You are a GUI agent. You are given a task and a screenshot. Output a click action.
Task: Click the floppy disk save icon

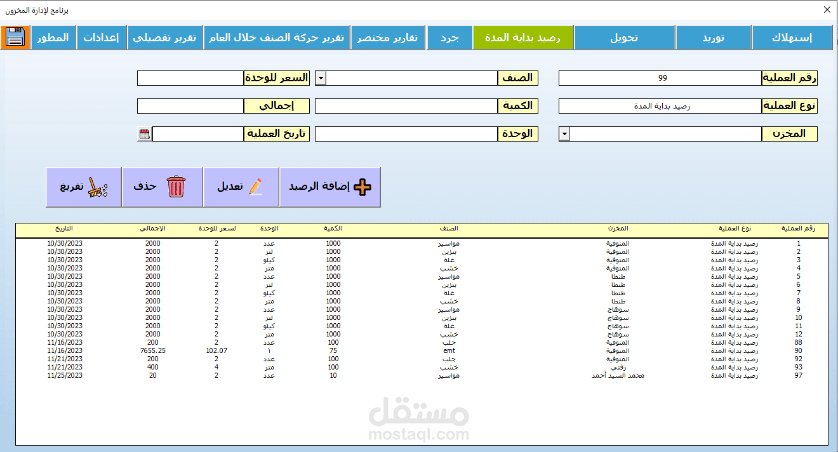tap(15, 37)
